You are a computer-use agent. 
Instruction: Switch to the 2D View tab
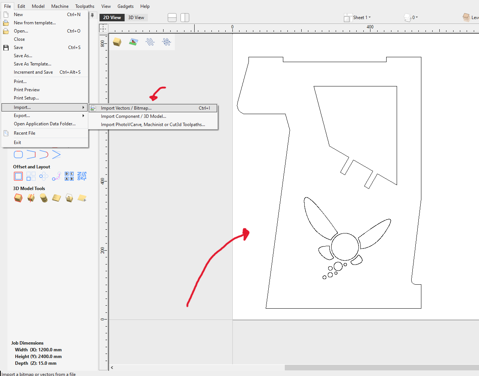(x=112, y=17)
